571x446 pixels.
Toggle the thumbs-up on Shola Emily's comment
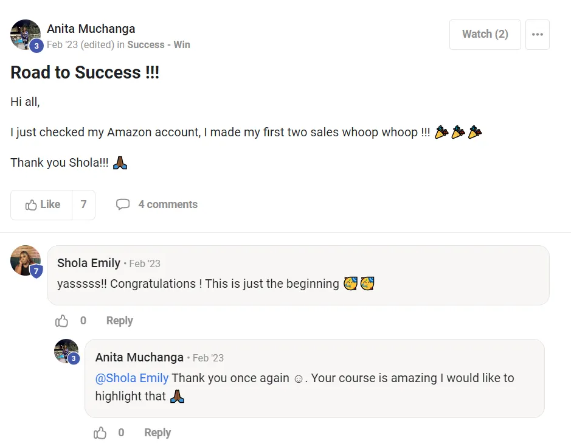(62, 321)
